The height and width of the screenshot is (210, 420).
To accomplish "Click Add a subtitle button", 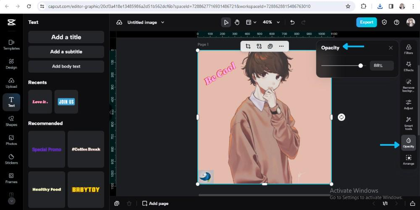I will click(66, 52).
